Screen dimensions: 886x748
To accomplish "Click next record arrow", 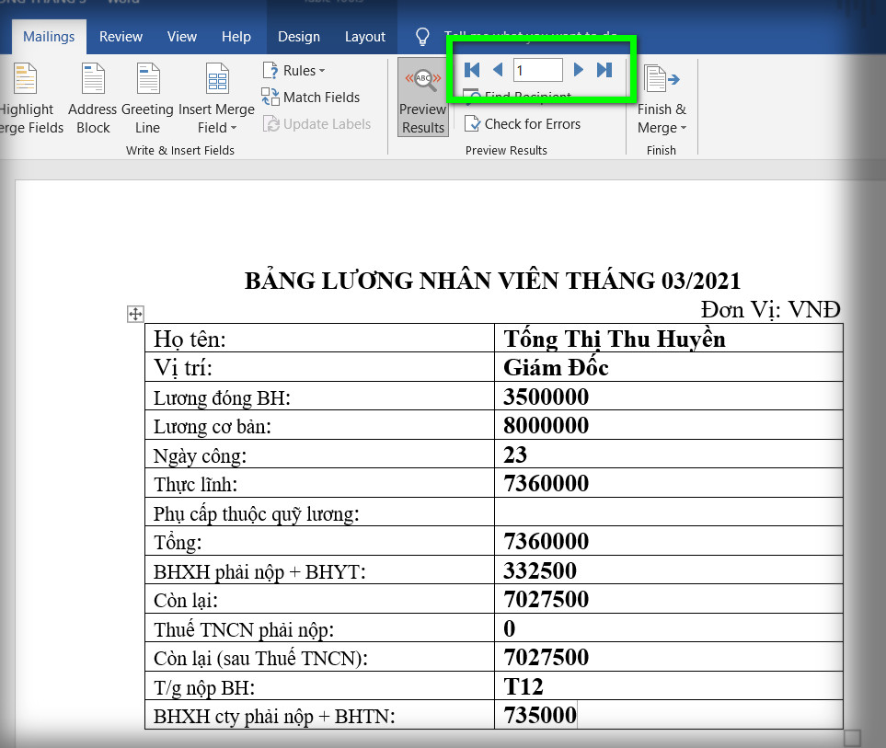I will click(x=578, y=70).
